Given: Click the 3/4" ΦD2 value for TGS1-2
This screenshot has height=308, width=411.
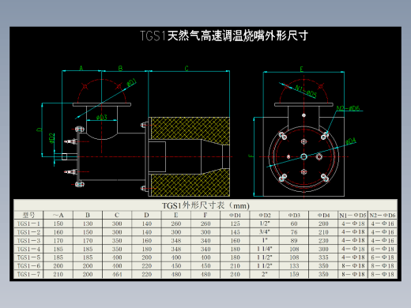Looking at the screenshot, I should point(265,231).
